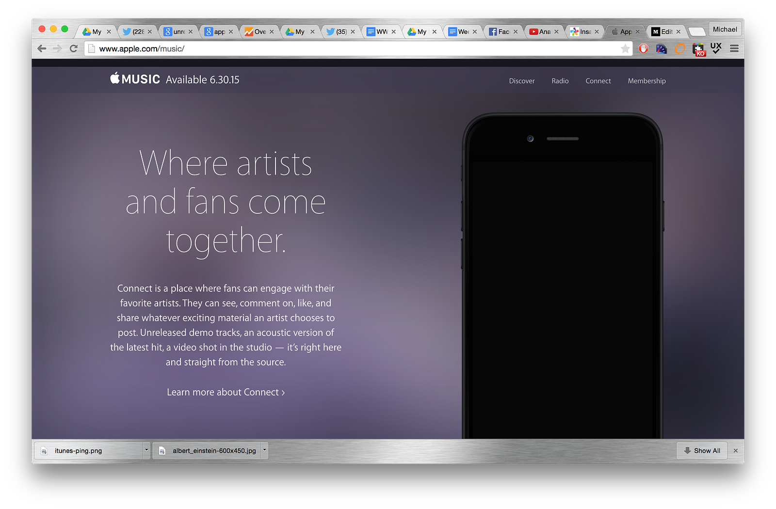Viewport: 776px width, 509px height.
Task: Close the Twitter (35) tab
Action: 353,32
